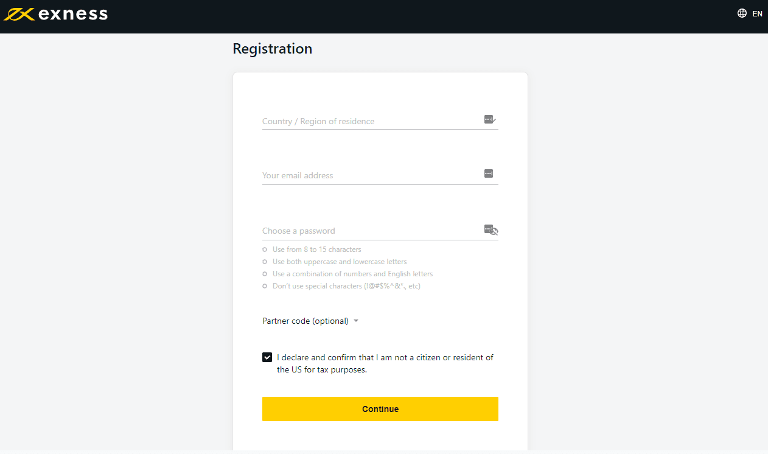This screenshot has height=454, width=768.
Task: Click the autofill icon in the Country field
Action: pyautogui.click(x=489, y=119)
